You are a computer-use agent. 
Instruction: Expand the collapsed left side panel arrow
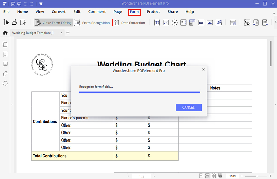[12, 104]
